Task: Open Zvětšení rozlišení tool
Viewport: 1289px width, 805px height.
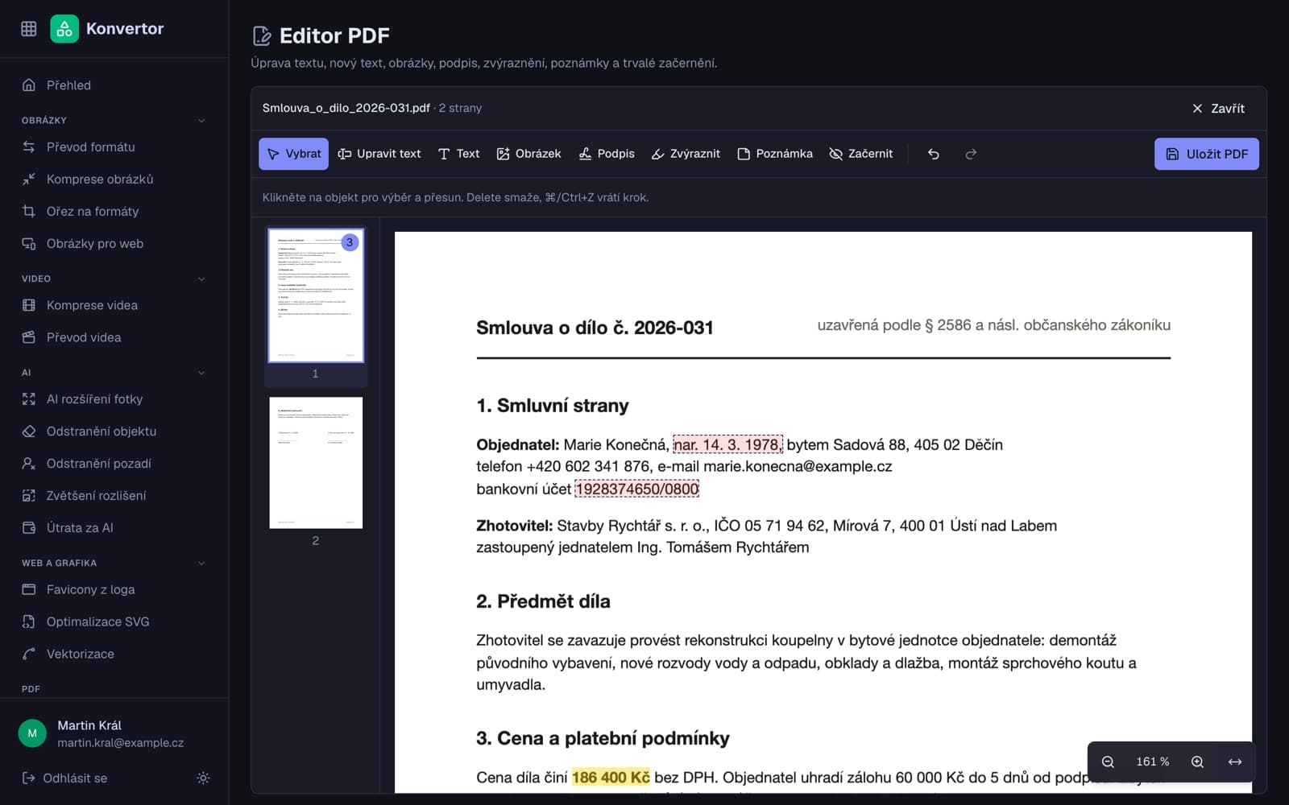Action: point(114,496)
